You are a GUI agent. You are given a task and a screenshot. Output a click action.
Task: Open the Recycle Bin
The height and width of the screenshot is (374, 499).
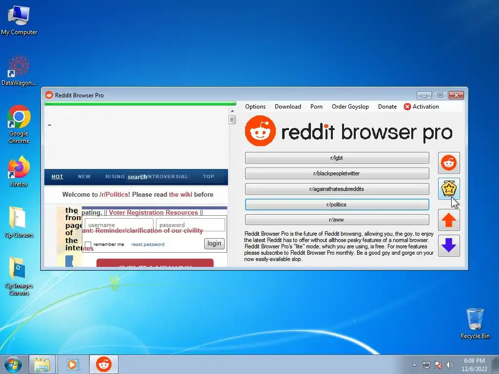coord(475,323)
